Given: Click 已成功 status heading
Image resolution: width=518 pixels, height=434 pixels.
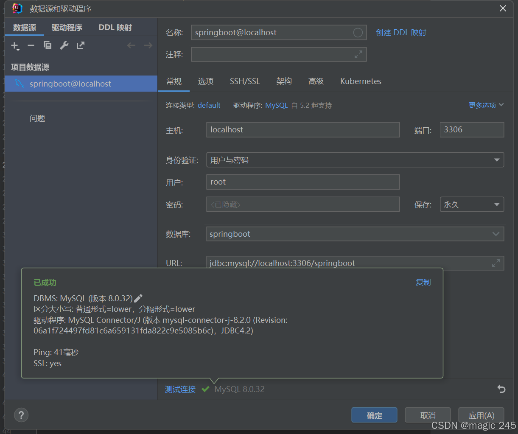Looking at the screenshot, I should (45, 283).
